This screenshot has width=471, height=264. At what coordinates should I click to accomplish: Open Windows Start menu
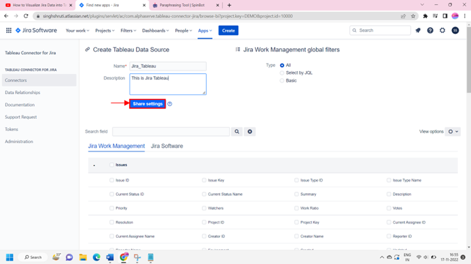[x=10, y=257]
